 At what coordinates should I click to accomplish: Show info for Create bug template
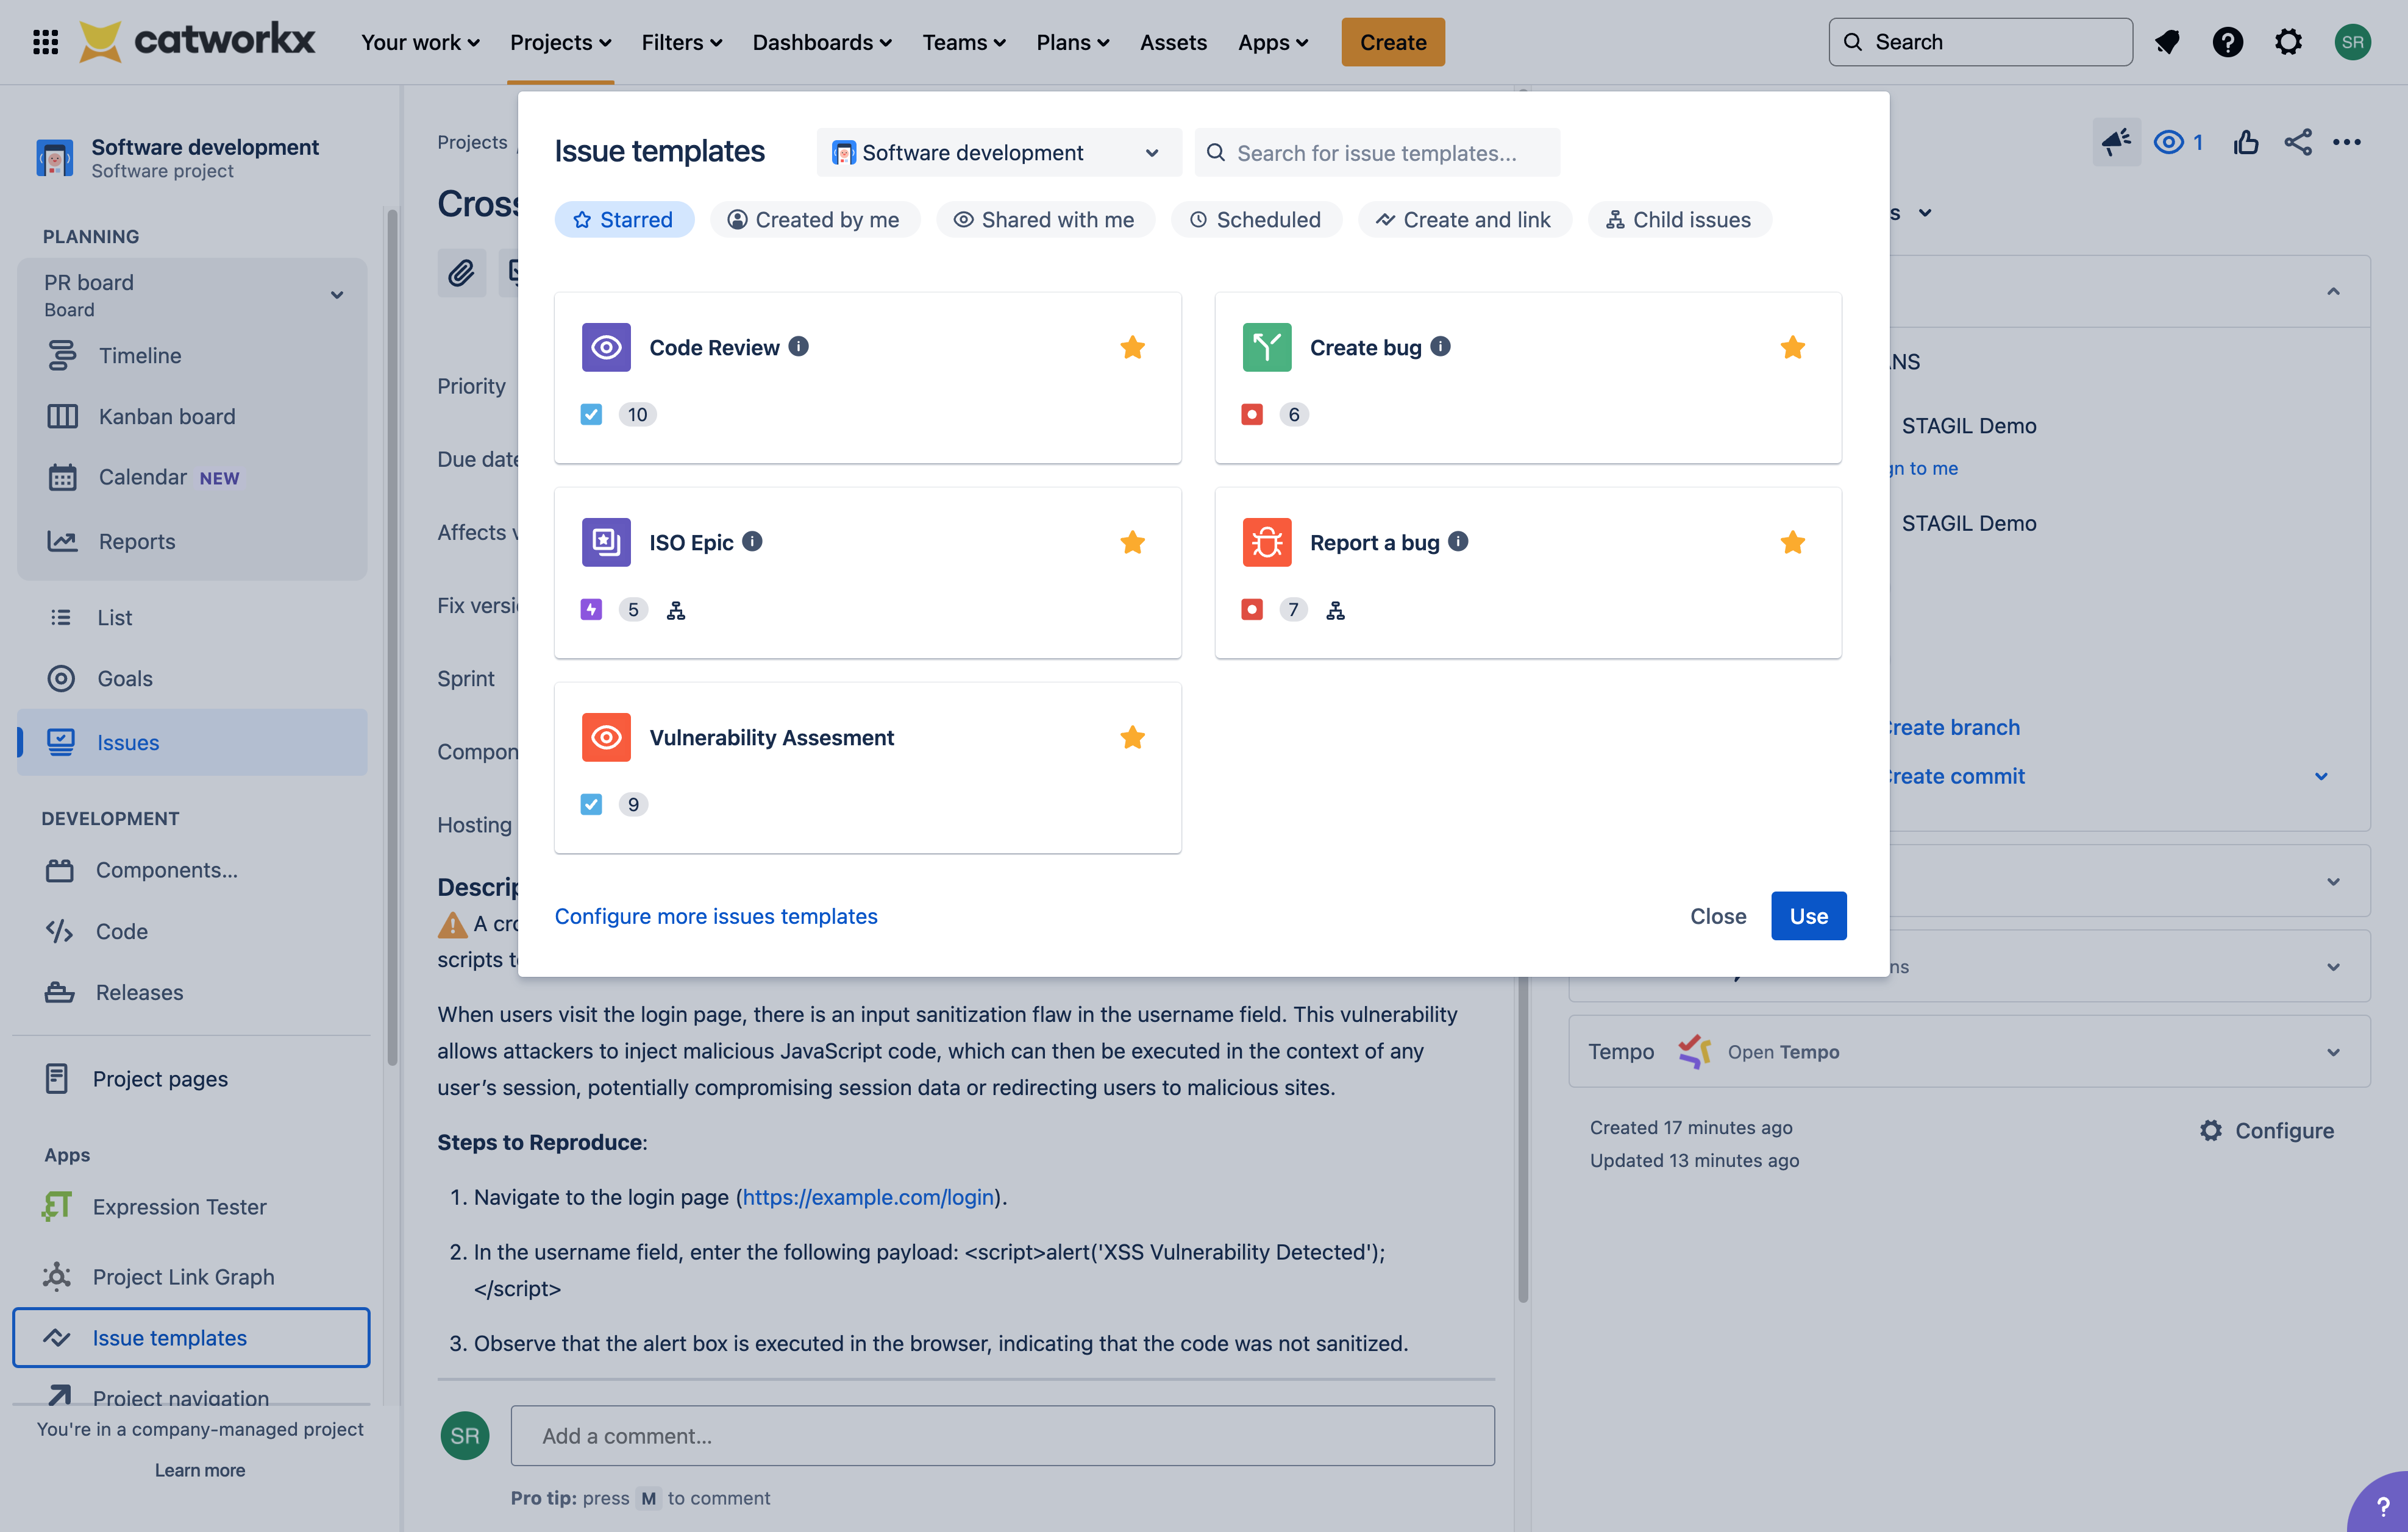[1440, 346]
